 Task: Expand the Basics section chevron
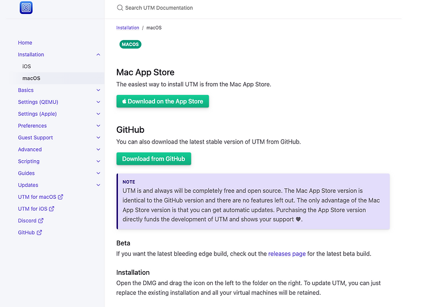pyautogui.click(x=98, y=91)
